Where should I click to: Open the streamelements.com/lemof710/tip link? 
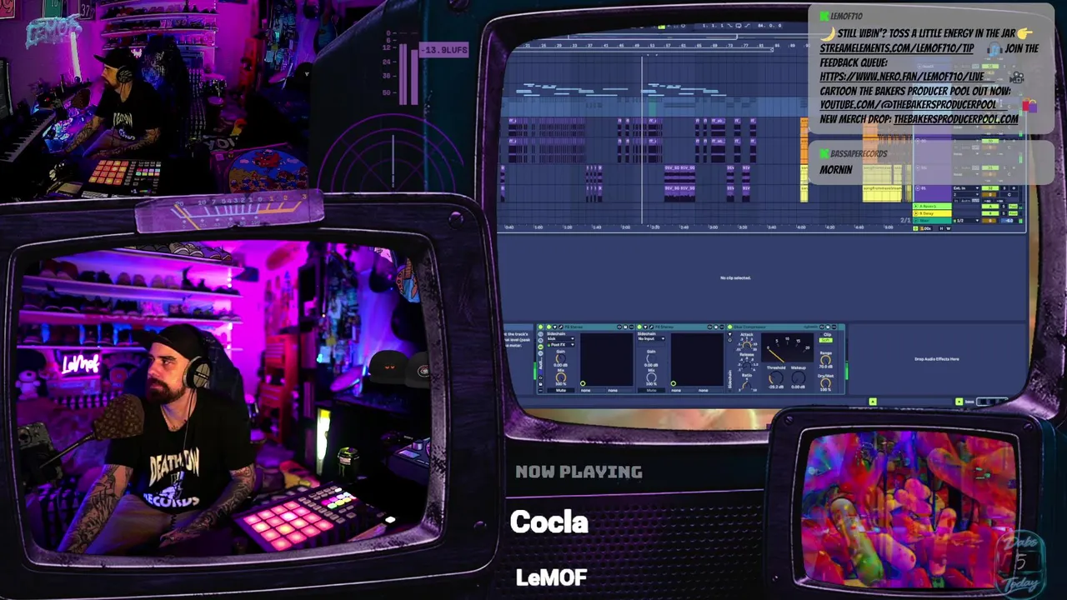896,48
